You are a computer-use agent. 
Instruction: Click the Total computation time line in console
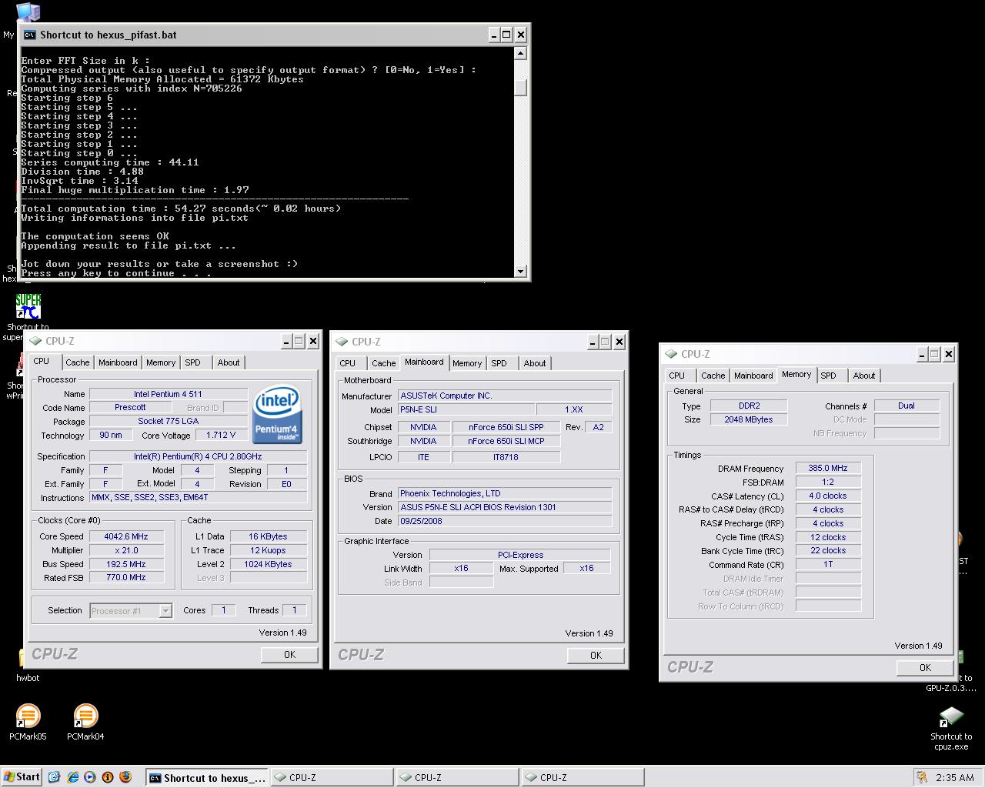(181, 209)
